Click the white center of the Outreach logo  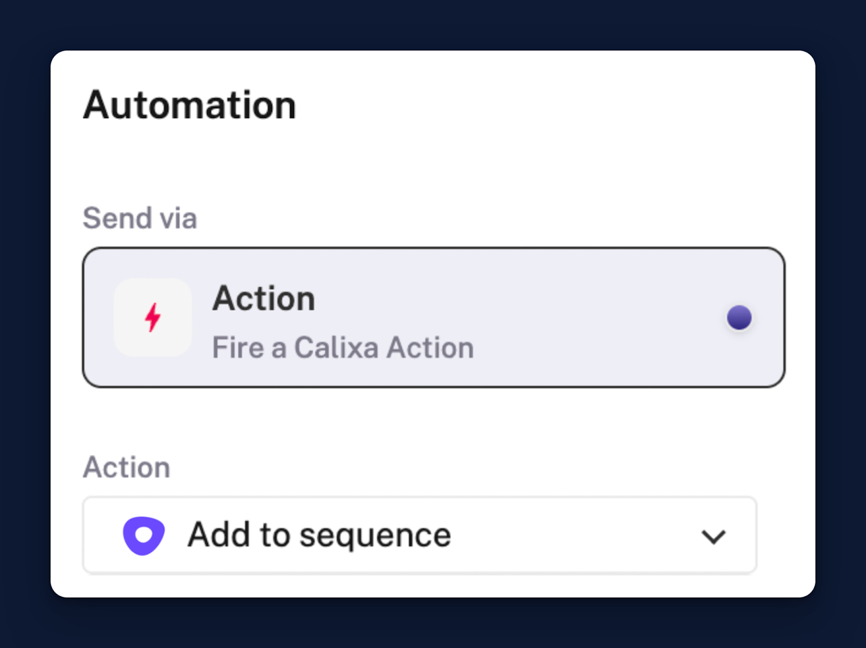[143, 535]
